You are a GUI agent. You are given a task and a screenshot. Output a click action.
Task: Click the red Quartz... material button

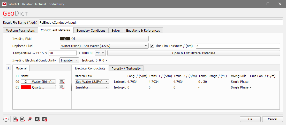tap(38, 87)
